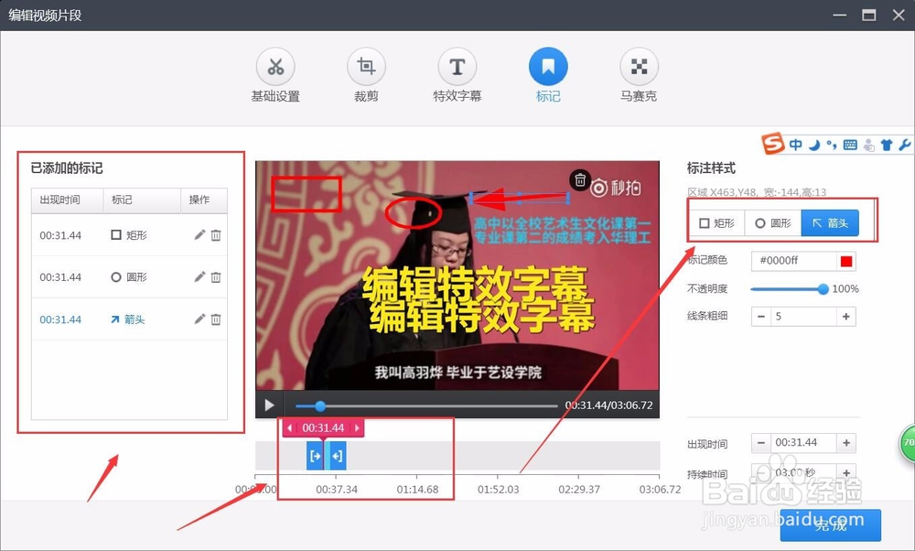The width and height of the screenshot is (915, 551).
Task: Select the 箭头 arrow annotation style
Action: [x=830, y=222]
